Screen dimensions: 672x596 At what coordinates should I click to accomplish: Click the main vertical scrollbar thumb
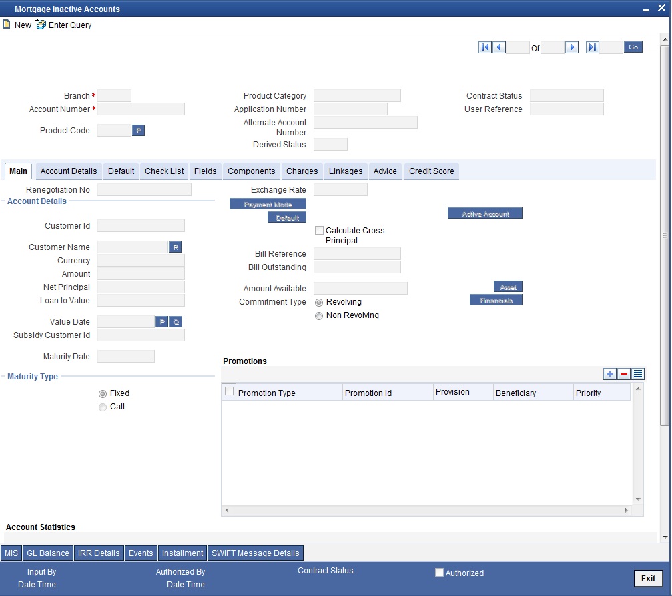665,235
